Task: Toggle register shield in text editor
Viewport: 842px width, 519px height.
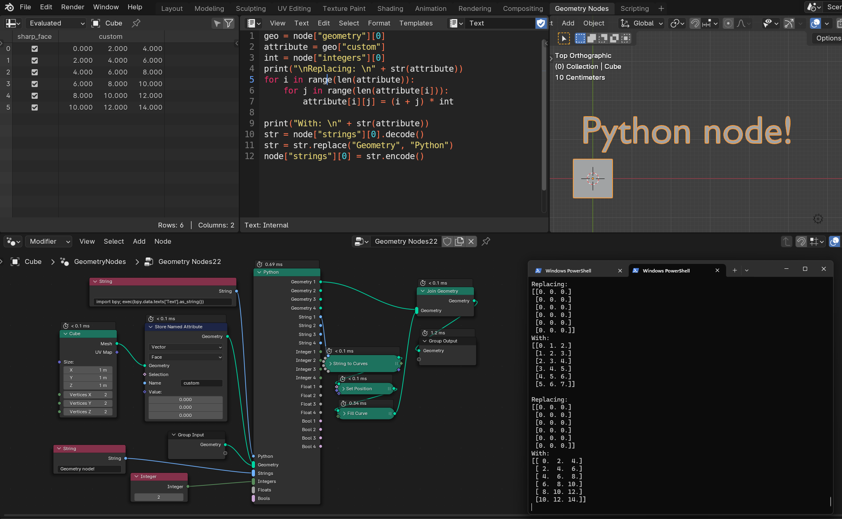Action: (x=541, y=23)
